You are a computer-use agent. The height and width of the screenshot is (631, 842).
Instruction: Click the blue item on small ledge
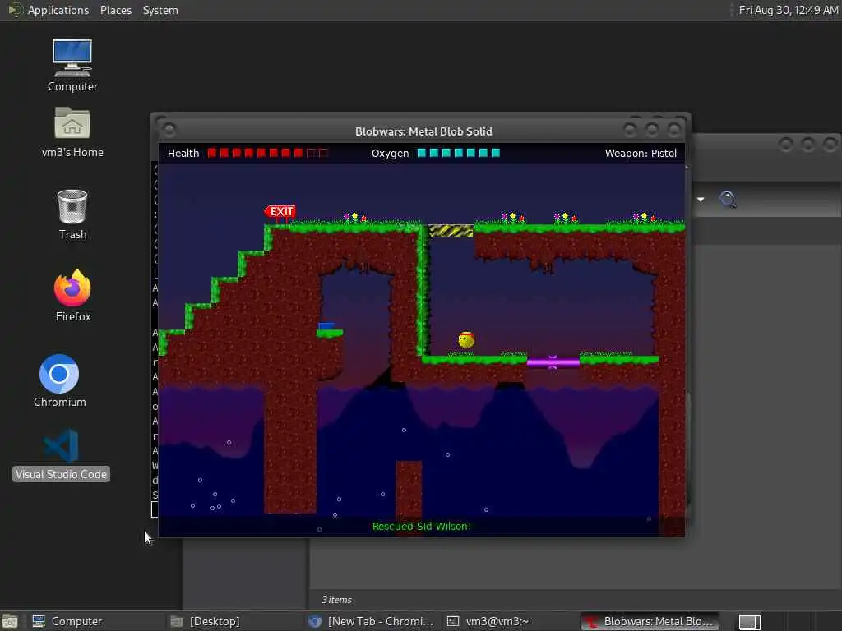click(326, 325)
